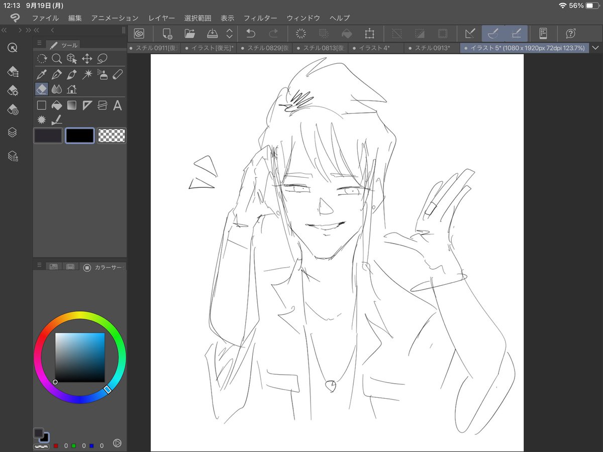
Task: Toggle Snap to Ruler
Action: click(470, 34)
